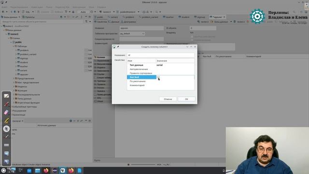Select the Функции folder in navigator
Image resolution: width=309 pixels, height=174 pixels.
[x=22, y=90]
